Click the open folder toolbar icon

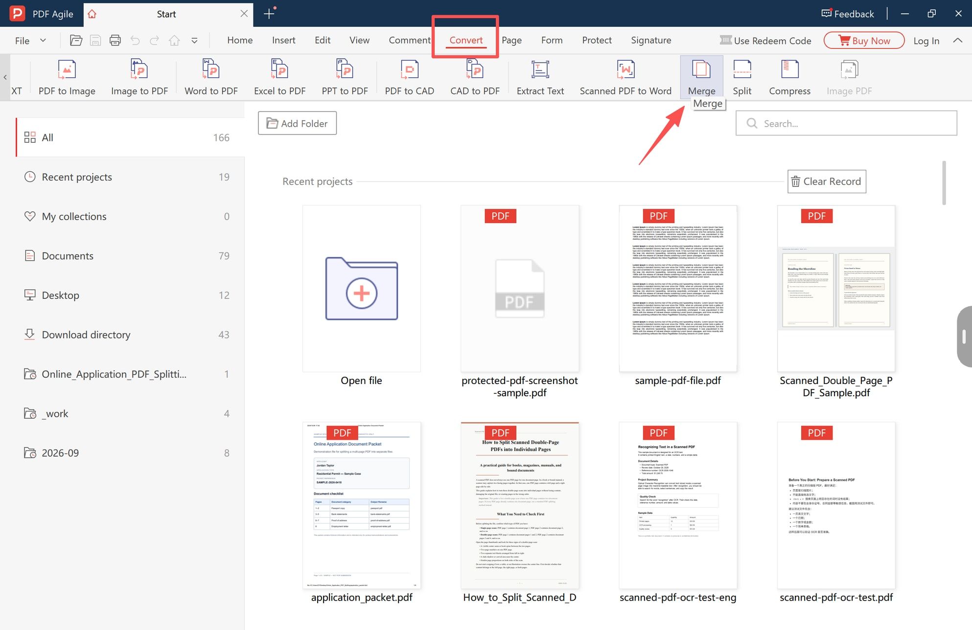(x=76, y=41)
